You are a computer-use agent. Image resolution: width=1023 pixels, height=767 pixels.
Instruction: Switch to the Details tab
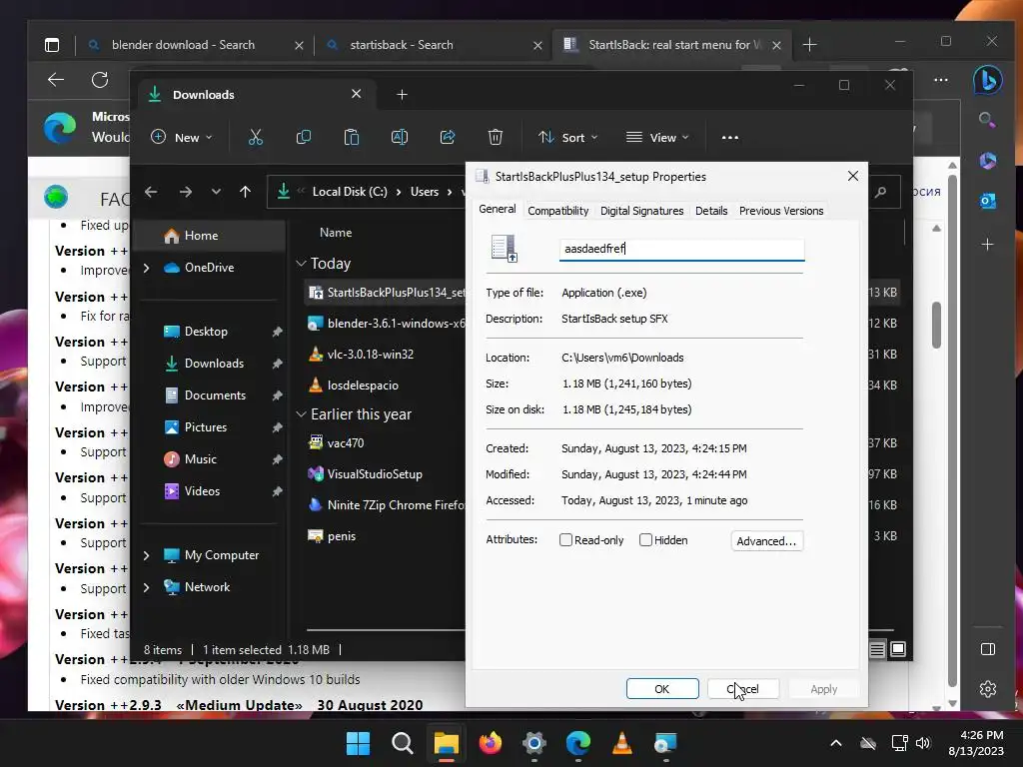[711, 211]
